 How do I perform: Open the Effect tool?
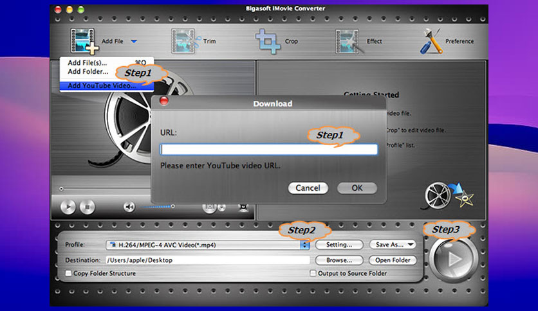[358, 41]
